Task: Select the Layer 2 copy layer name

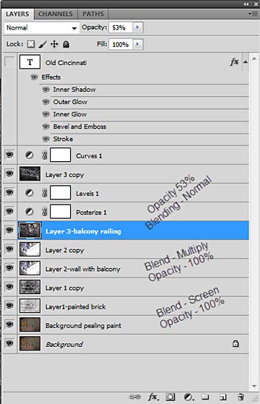Action: [64, 250]
